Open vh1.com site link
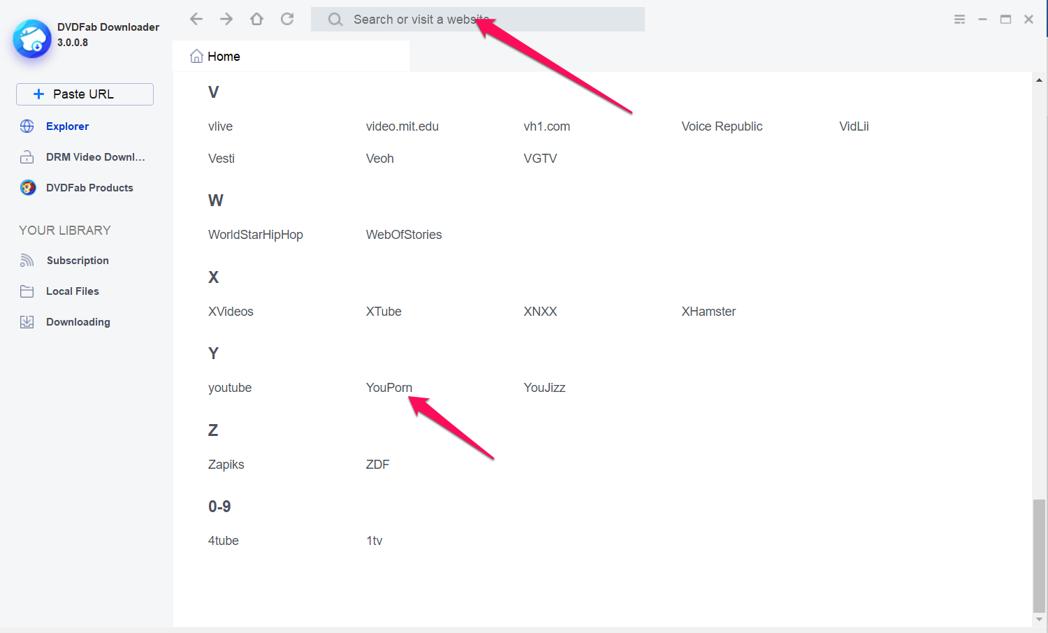 pyautogui.click(x=547, y=126)
